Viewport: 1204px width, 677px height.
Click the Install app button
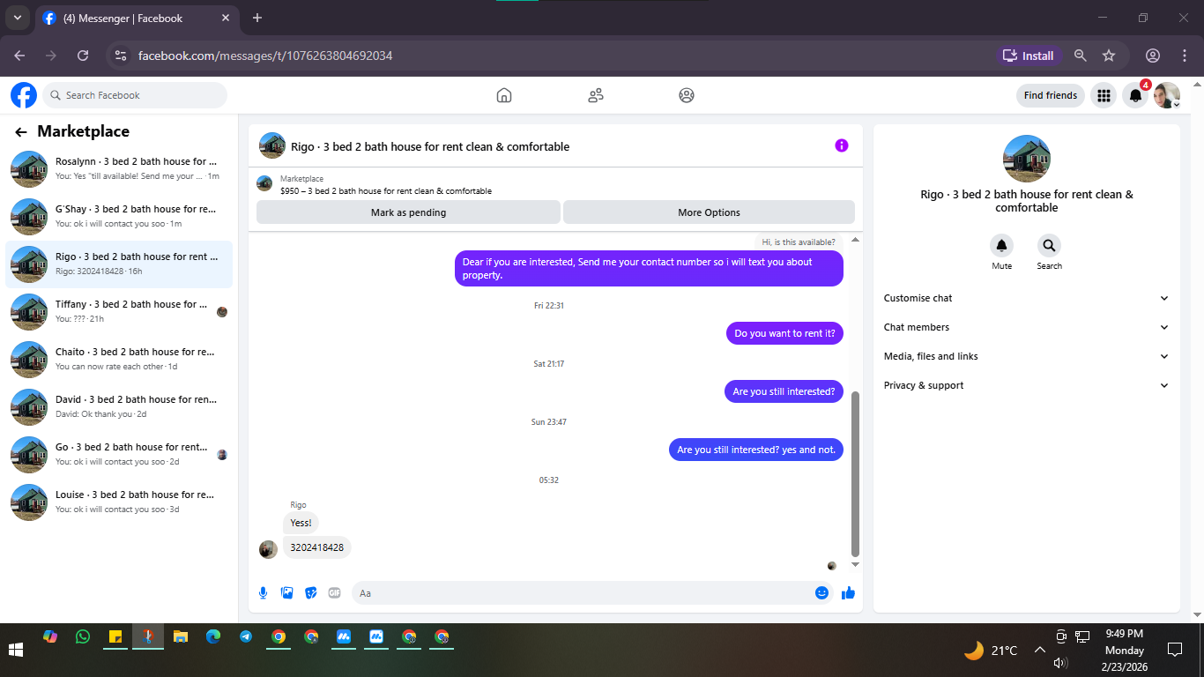coord(1029,56)
